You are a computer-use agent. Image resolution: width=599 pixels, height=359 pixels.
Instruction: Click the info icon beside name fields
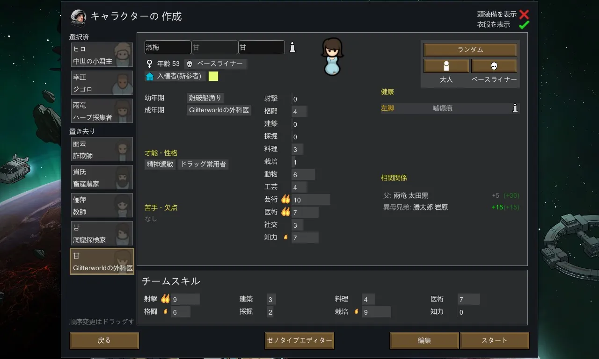[292, 47]
